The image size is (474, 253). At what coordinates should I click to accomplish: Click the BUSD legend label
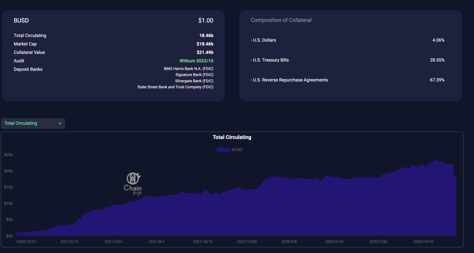(x=237, y=150)
